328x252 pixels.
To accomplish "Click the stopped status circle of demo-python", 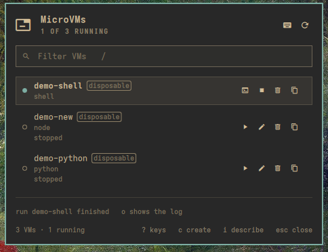I will (x=25, y=169).
